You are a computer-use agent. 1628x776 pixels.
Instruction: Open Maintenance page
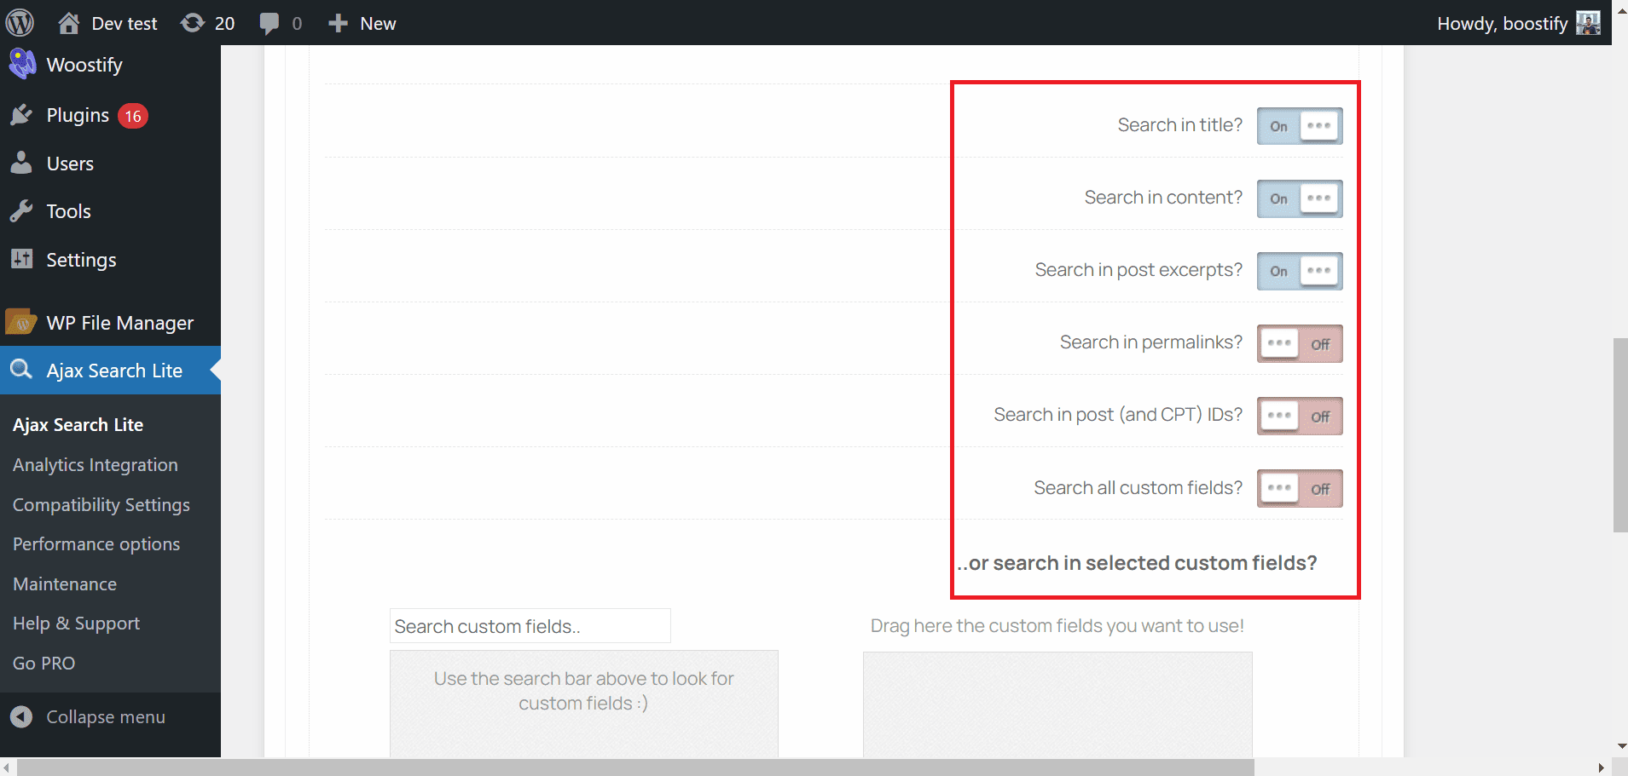click(x=65, y=584)
